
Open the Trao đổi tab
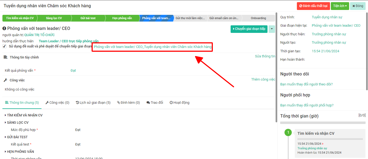[155, 103]
